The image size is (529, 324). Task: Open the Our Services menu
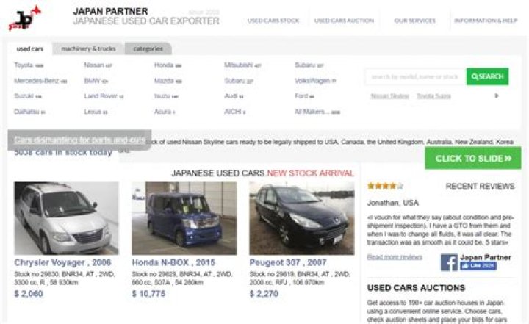415,21
